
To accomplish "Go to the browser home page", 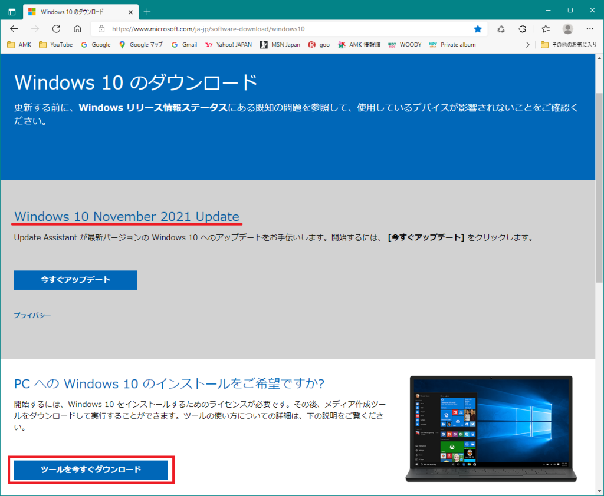I will coord(77,29).
